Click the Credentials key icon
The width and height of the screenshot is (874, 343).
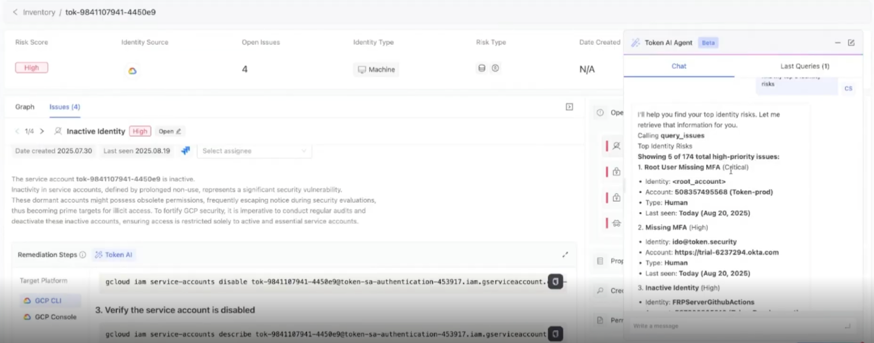[600, 291]
